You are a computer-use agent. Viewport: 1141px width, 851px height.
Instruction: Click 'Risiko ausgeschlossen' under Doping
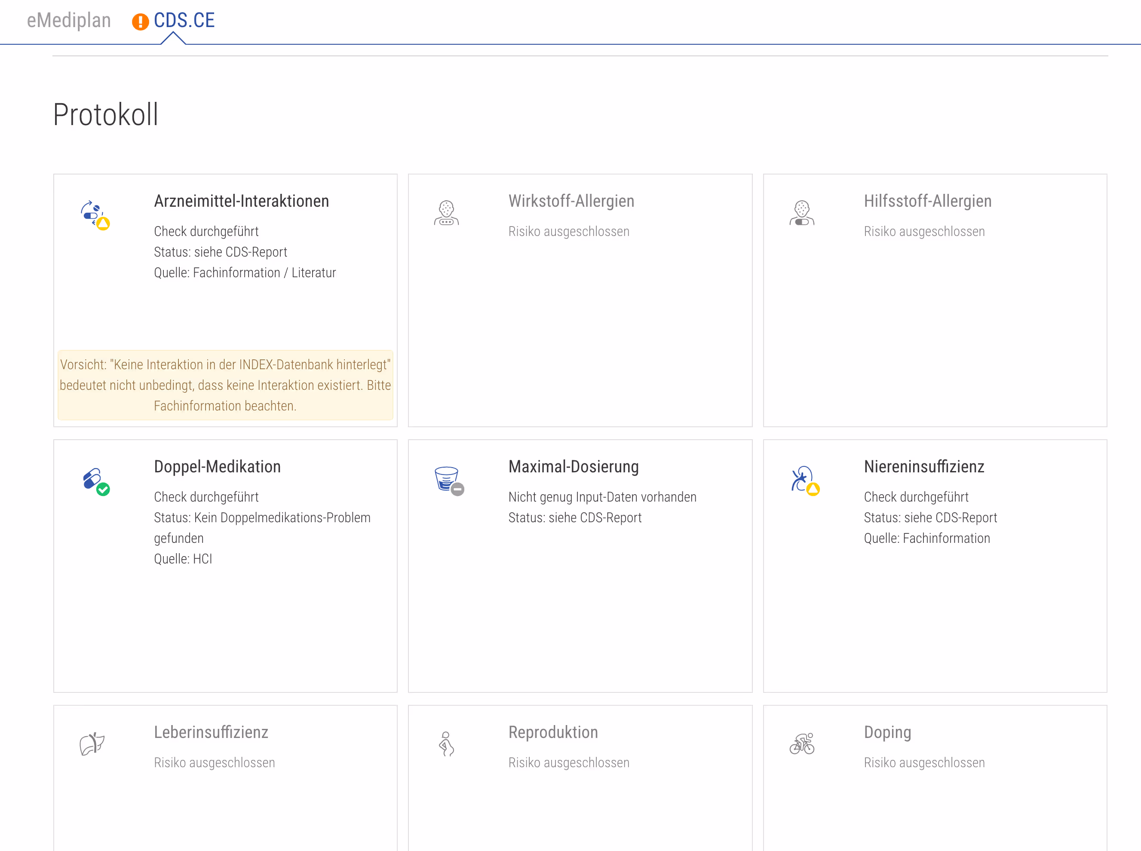[x=924, y=763]
